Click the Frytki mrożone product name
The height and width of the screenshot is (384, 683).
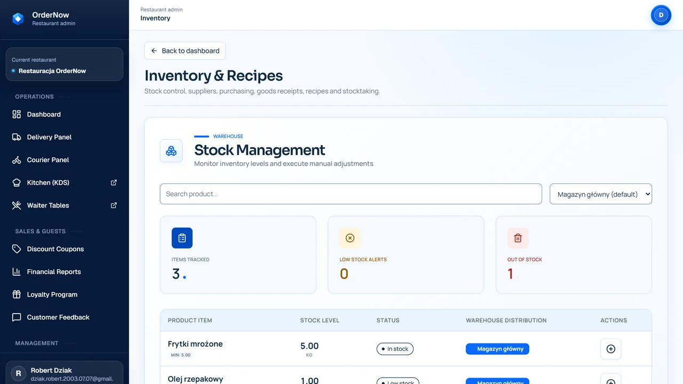[x=195, y=344]
